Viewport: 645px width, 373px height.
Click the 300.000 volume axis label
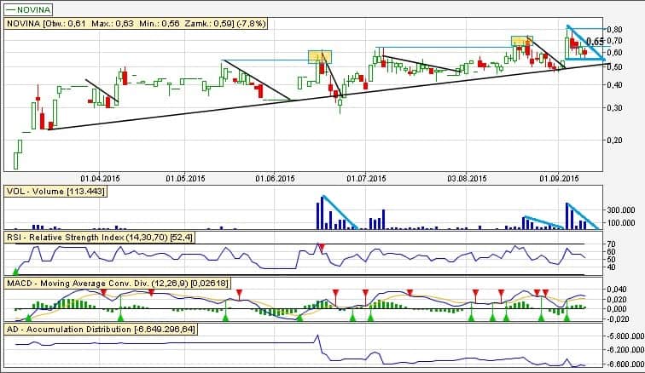coord(619,209)
